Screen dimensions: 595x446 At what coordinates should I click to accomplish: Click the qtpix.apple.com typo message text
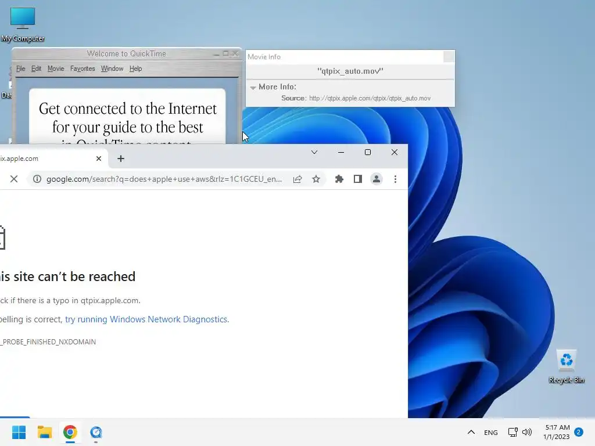click(70, 300)
